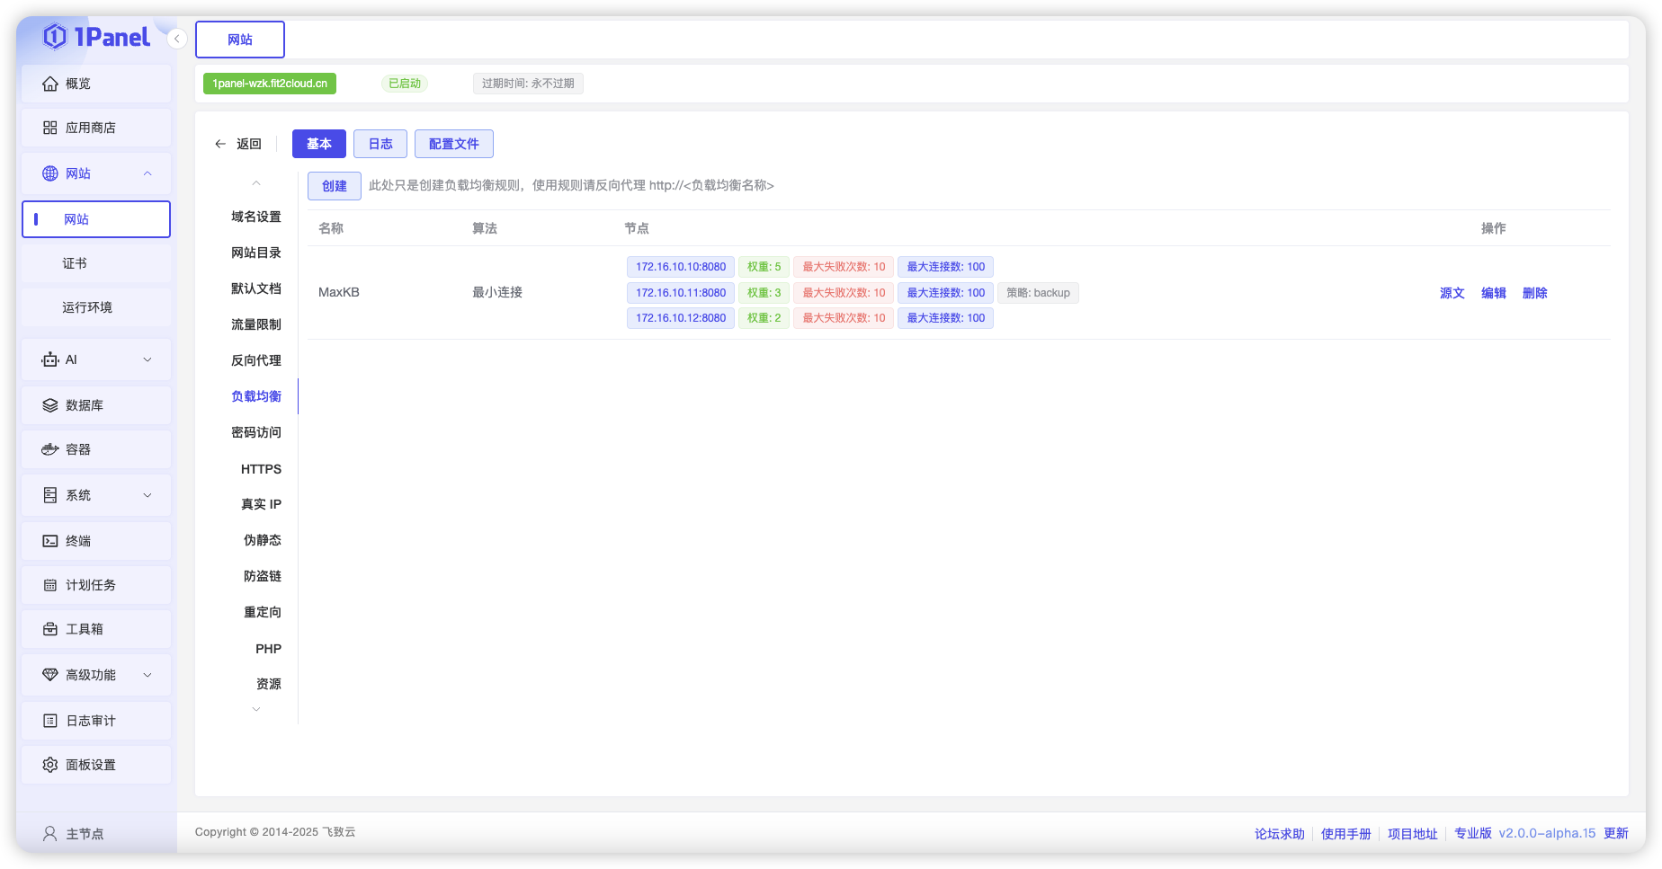
Task: Edit the MaxKB load balance rule
Action: click(1493, 292)
